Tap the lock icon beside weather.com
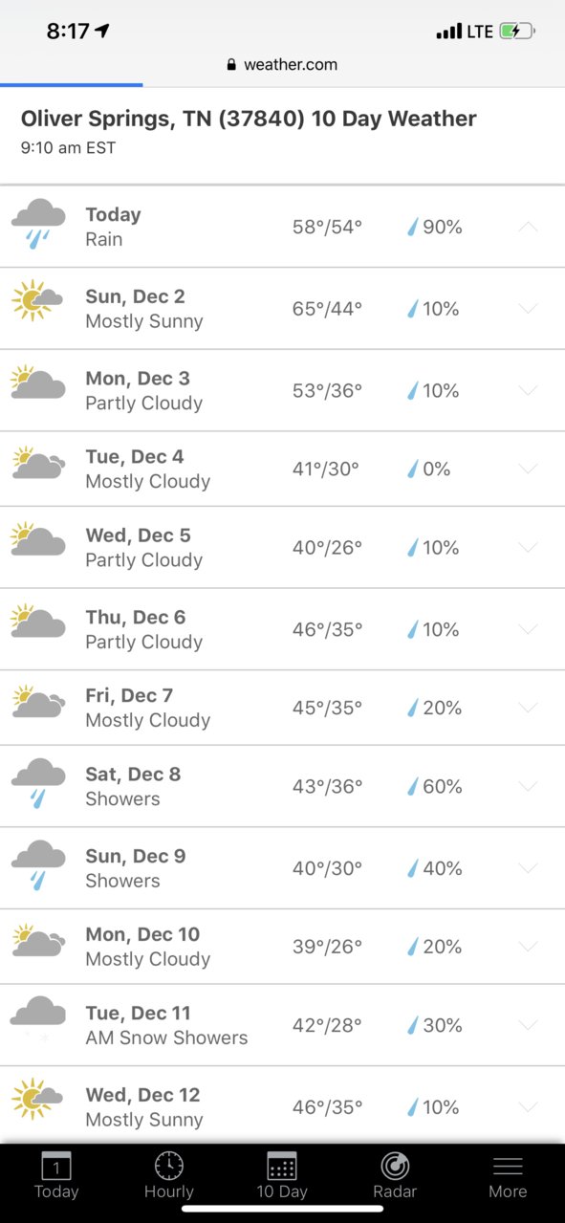The height and width of the screenshot is (1223, 565). (231, 65)
